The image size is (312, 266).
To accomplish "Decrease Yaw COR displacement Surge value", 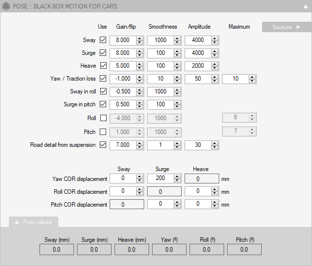I will pos(177,180).
